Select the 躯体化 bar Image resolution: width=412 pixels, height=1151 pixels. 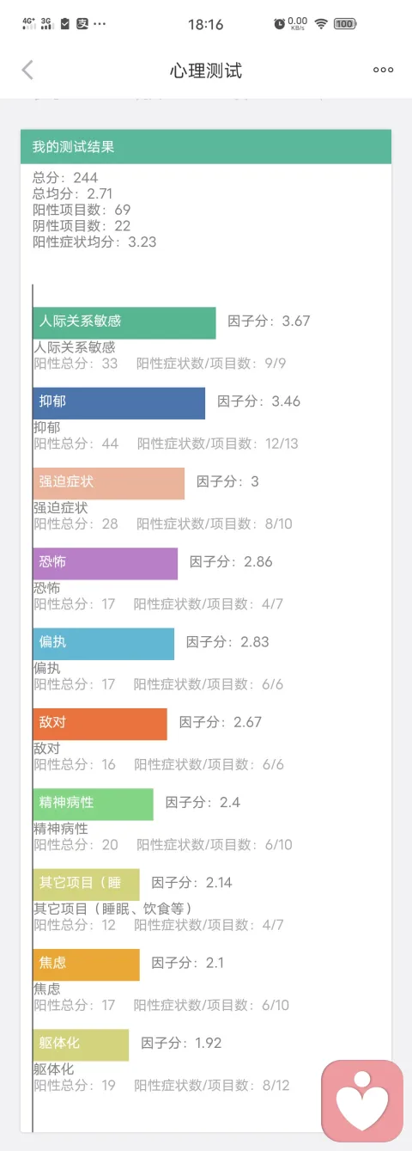point(82,1044)
